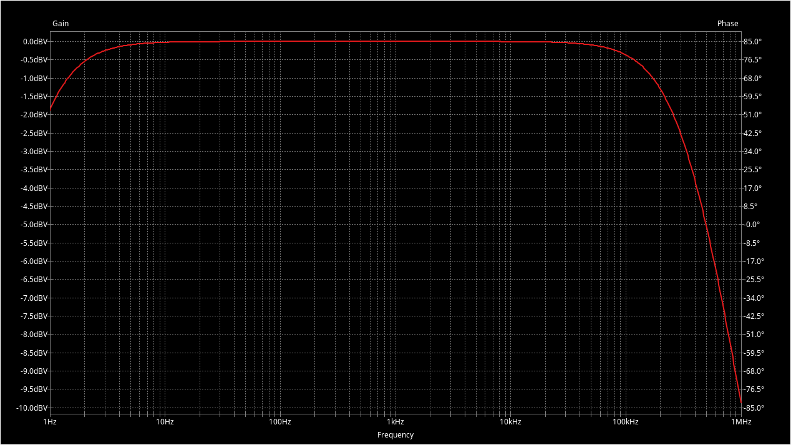Pick the 42.5° phase tick label
The height and width of the screenshot is (445, 791).
(753, 134)
